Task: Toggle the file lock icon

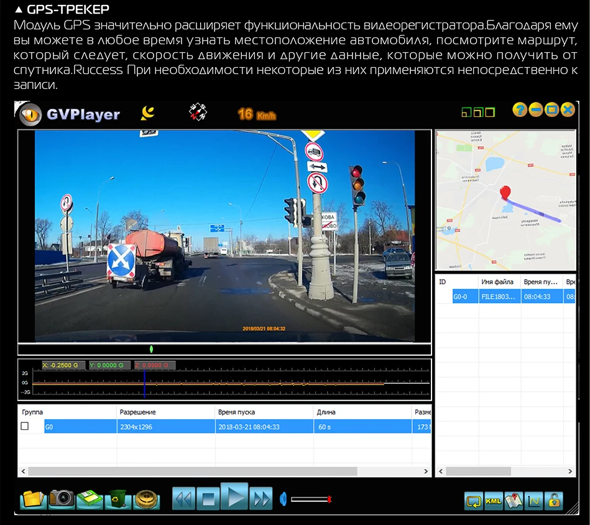Action: (554, 501)
